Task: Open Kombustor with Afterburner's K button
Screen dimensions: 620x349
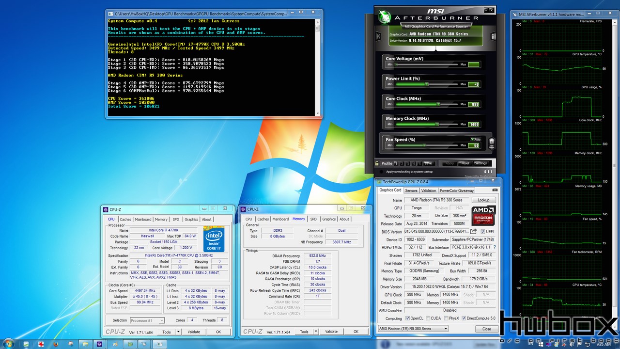Action: pyautogui.click(x=378, y=36)
